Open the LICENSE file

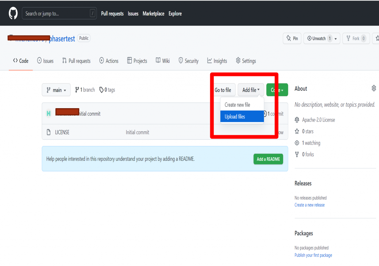62,132
